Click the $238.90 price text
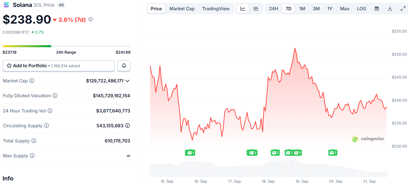Viewport: 408px width, 184px height. point(27,20)
